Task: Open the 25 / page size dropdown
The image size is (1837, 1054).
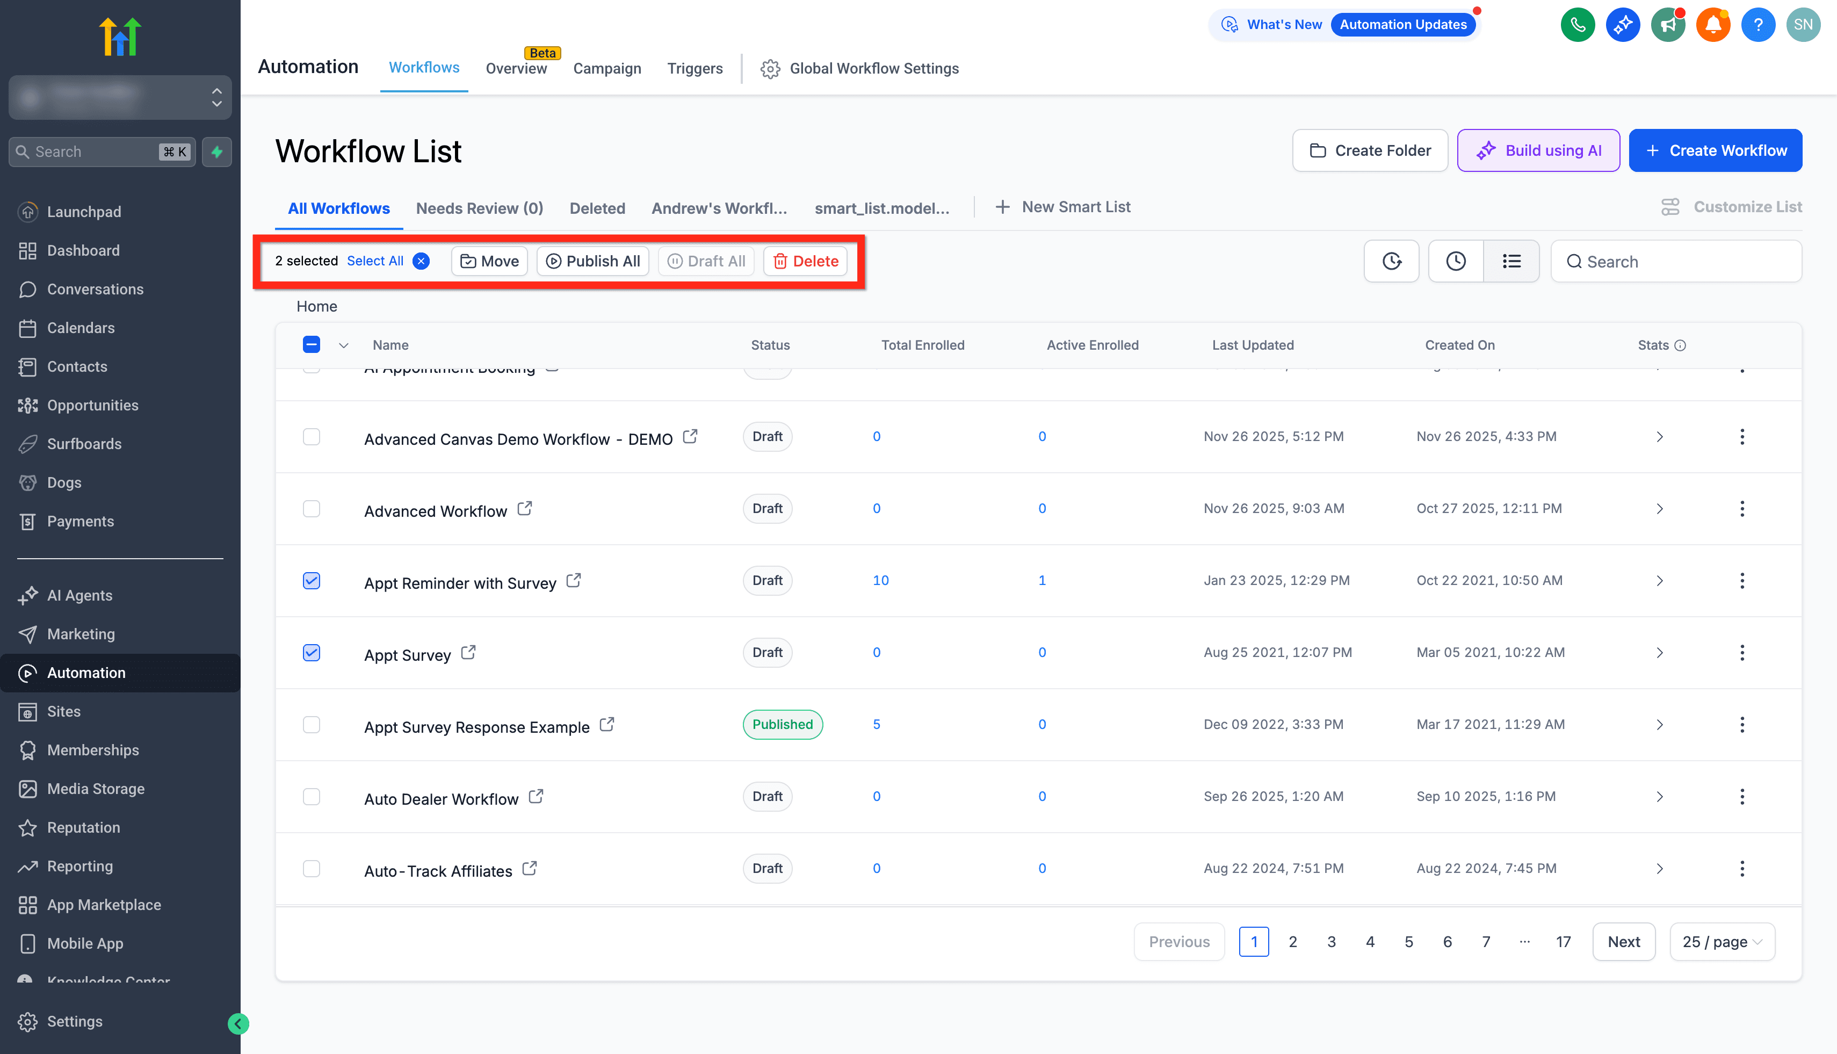Action: tap(1722, 942)
